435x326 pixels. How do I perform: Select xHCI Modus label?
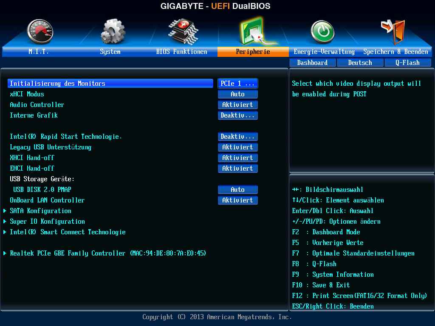(27, 94)
